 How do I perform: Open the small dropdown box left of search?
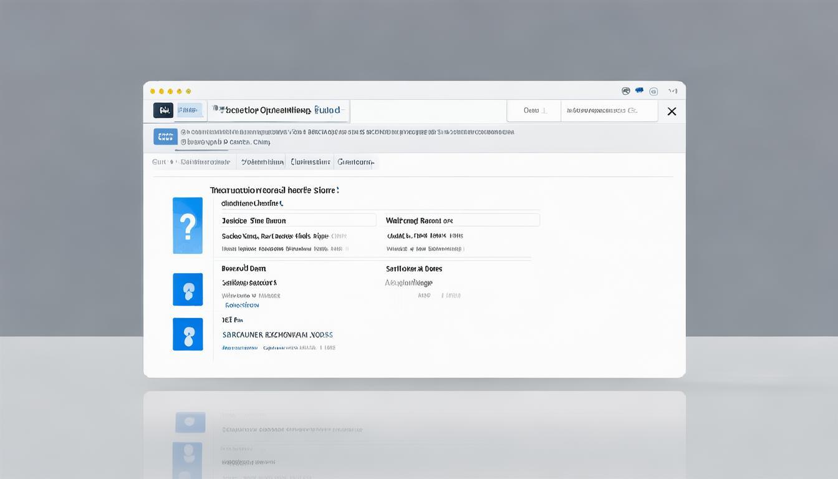pyautogui.click(x=534, y=111)
